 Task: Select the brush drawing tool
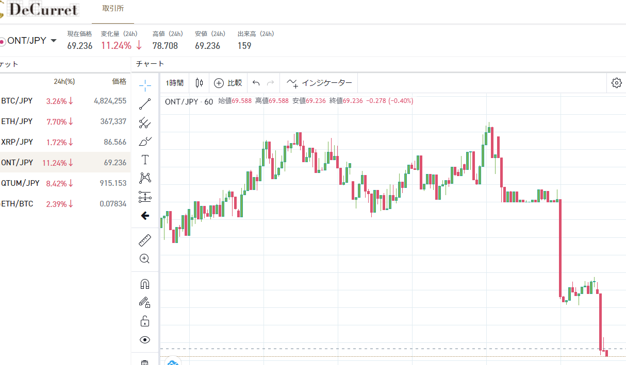pyautogui.click(x=145, y=141)
